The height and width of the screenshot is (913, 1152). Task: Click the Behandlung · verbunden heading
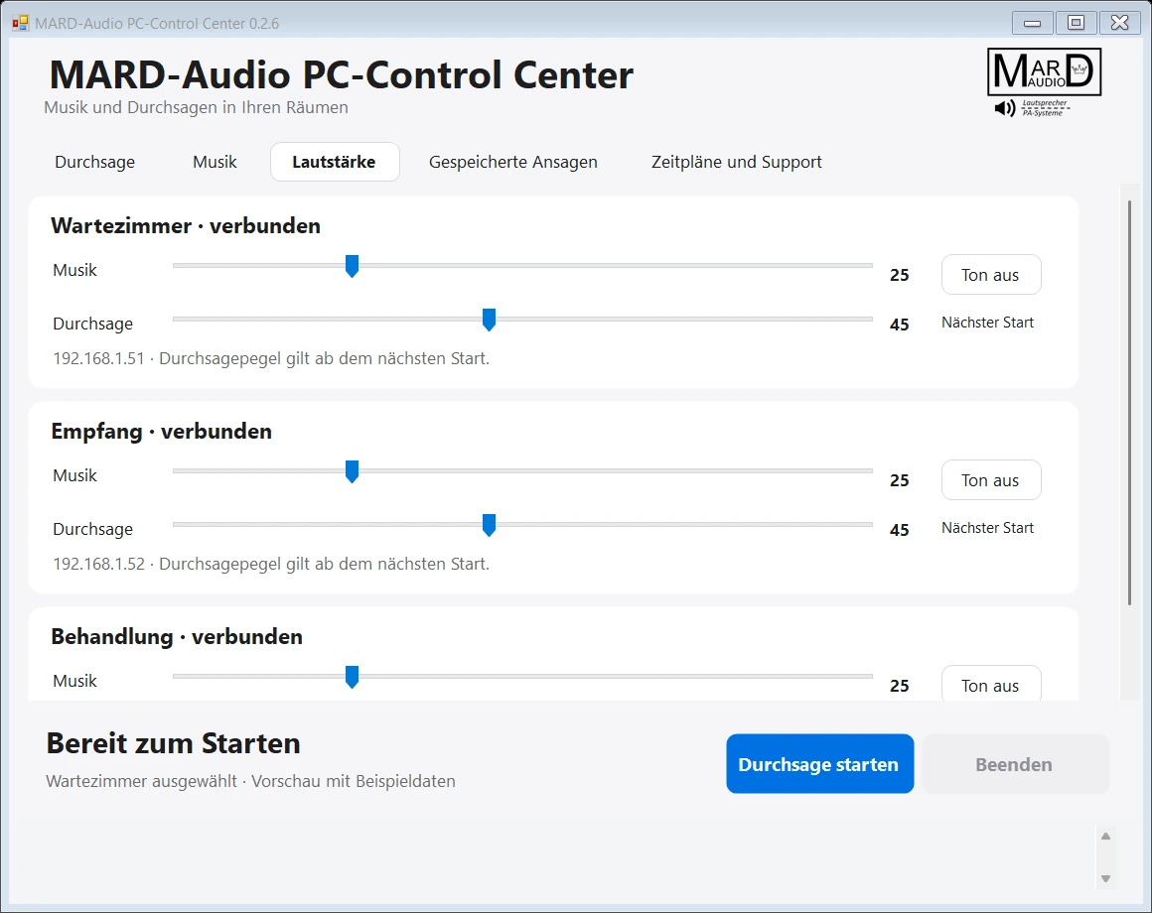point(177,637)
